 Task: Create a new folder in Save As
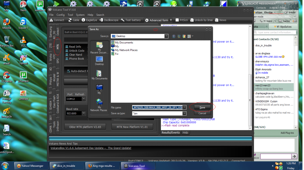coord(184,36)
